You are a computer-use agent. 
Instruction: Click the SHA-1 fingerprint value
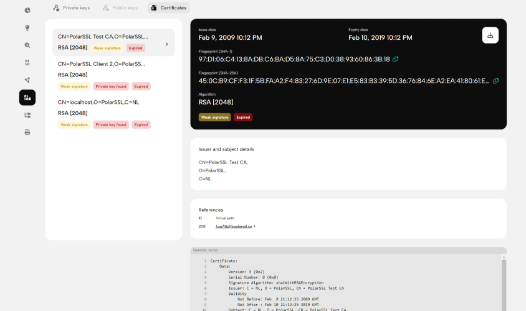click(x=294, y=59)
